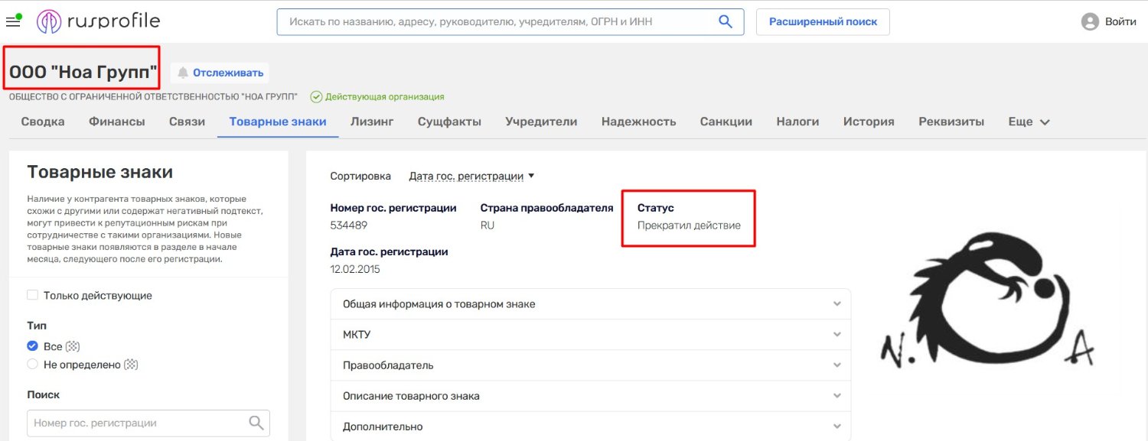The image size is (1148, 441).
Task: Click the checkered icon next to Не определено
Action: click(132, 365)
